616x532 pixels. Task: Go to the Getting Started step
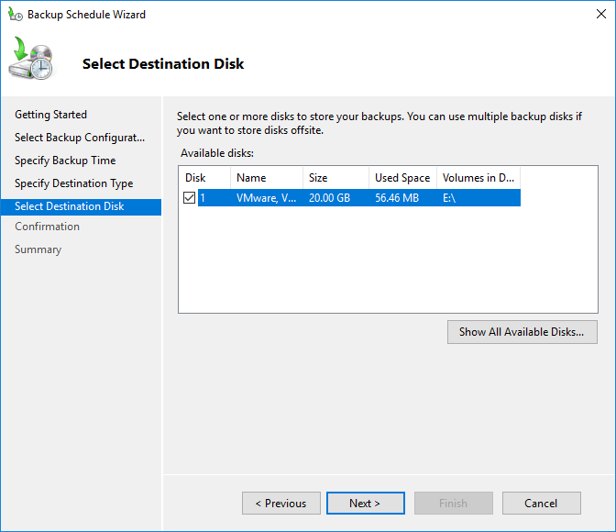click(50, 115)
